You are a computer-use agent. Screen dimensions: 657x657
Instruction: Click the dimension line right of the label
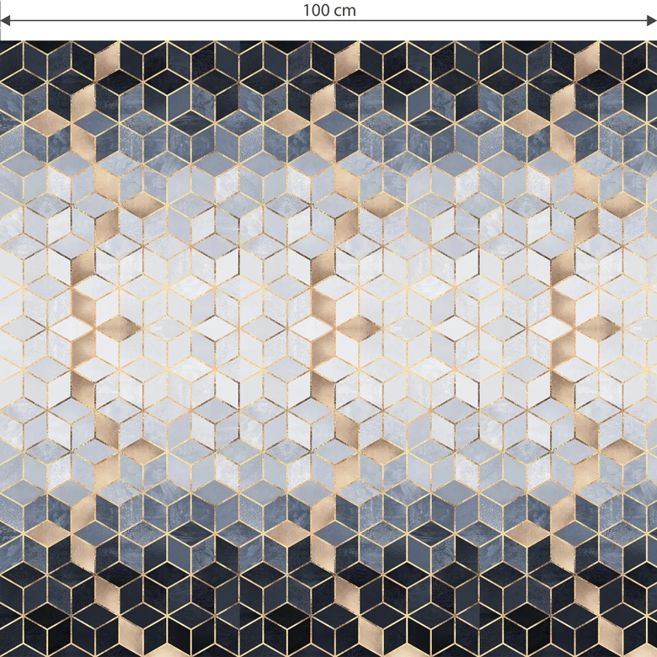pyautogui.click(x=505, y=22)
